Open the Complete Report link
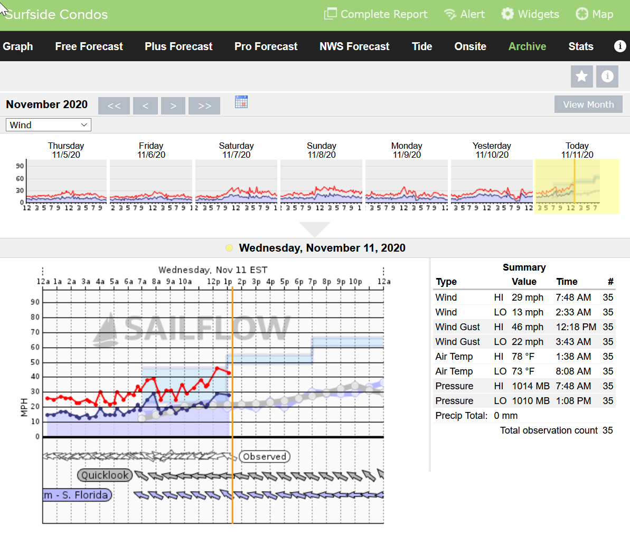Screen dimensions: 630x537 coord(375,14)
